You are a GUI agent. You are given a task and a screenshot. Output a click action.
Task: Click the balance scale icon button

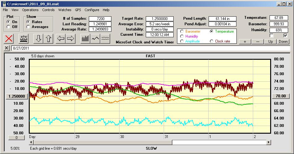pos(24,38)
